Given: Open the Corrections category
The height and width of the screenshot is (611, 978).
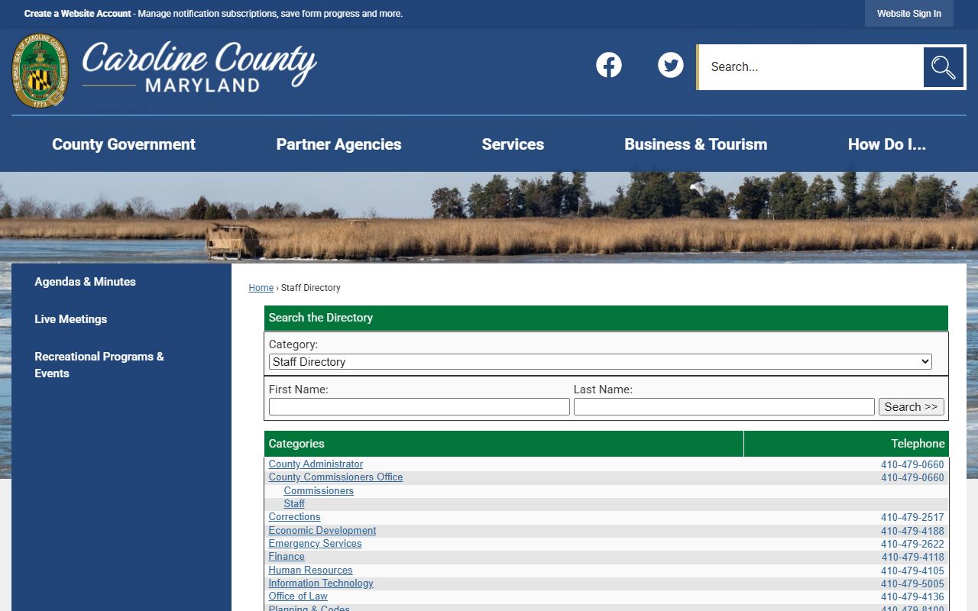Looking at the screenshot, I should click(x=294, y=517).
